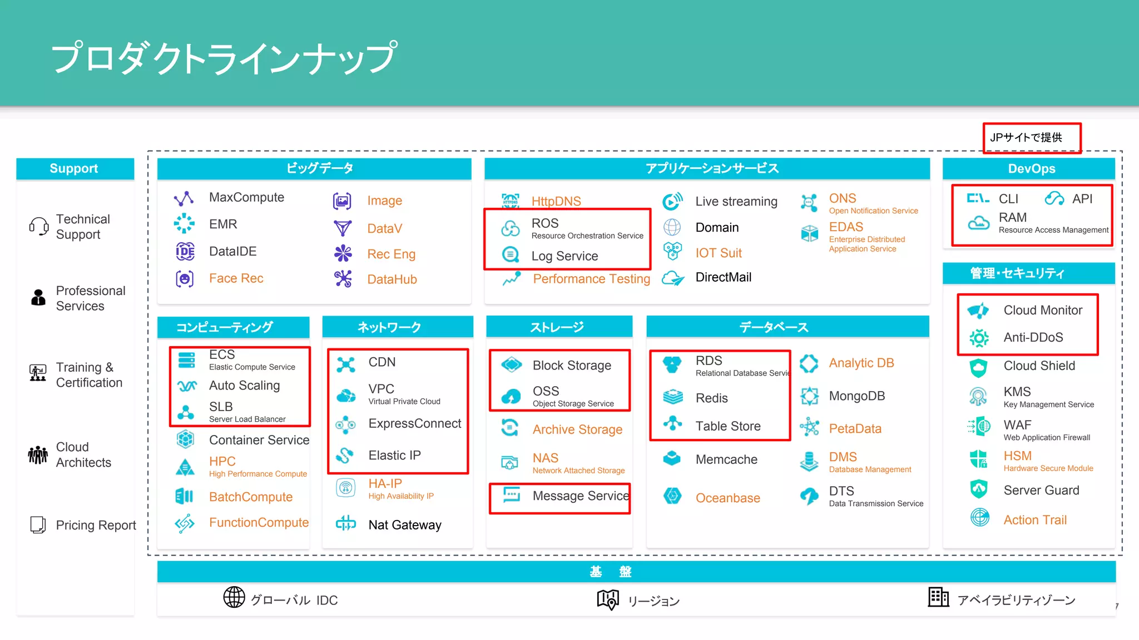Click the ROS cloud icon
Viewport: 1139px width, 640px height.
(x=511, y=228)
